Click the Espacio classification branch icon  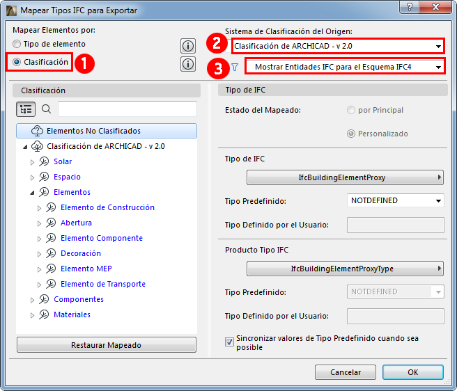pyautogui.click(x=44, y=177)
